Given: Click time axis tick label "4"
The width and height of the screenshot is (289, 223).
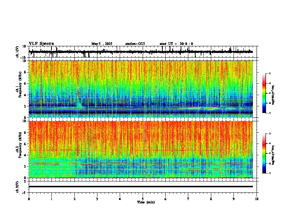Looking at the screenshot, I should (120, 199).
